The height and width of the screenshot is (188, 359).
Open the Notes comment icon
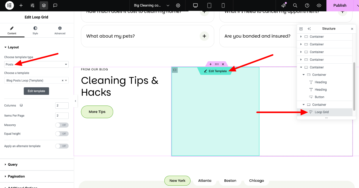(55, 5)
